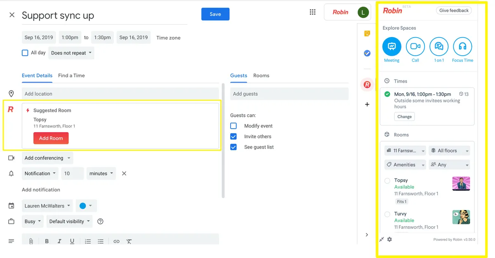
Task: Toggle italic formatting in description
Action: point(59,241)
